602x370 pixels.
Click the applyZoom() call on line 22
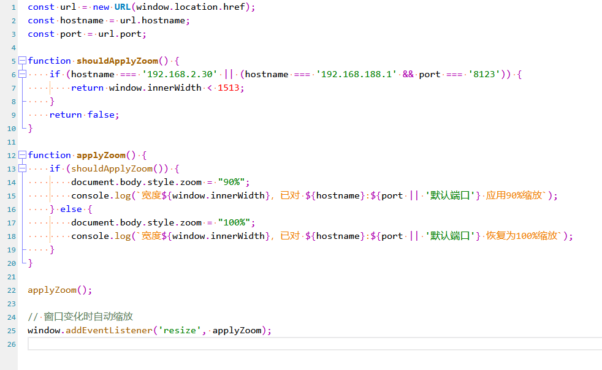pyautogui.click(x=59, y=290)
